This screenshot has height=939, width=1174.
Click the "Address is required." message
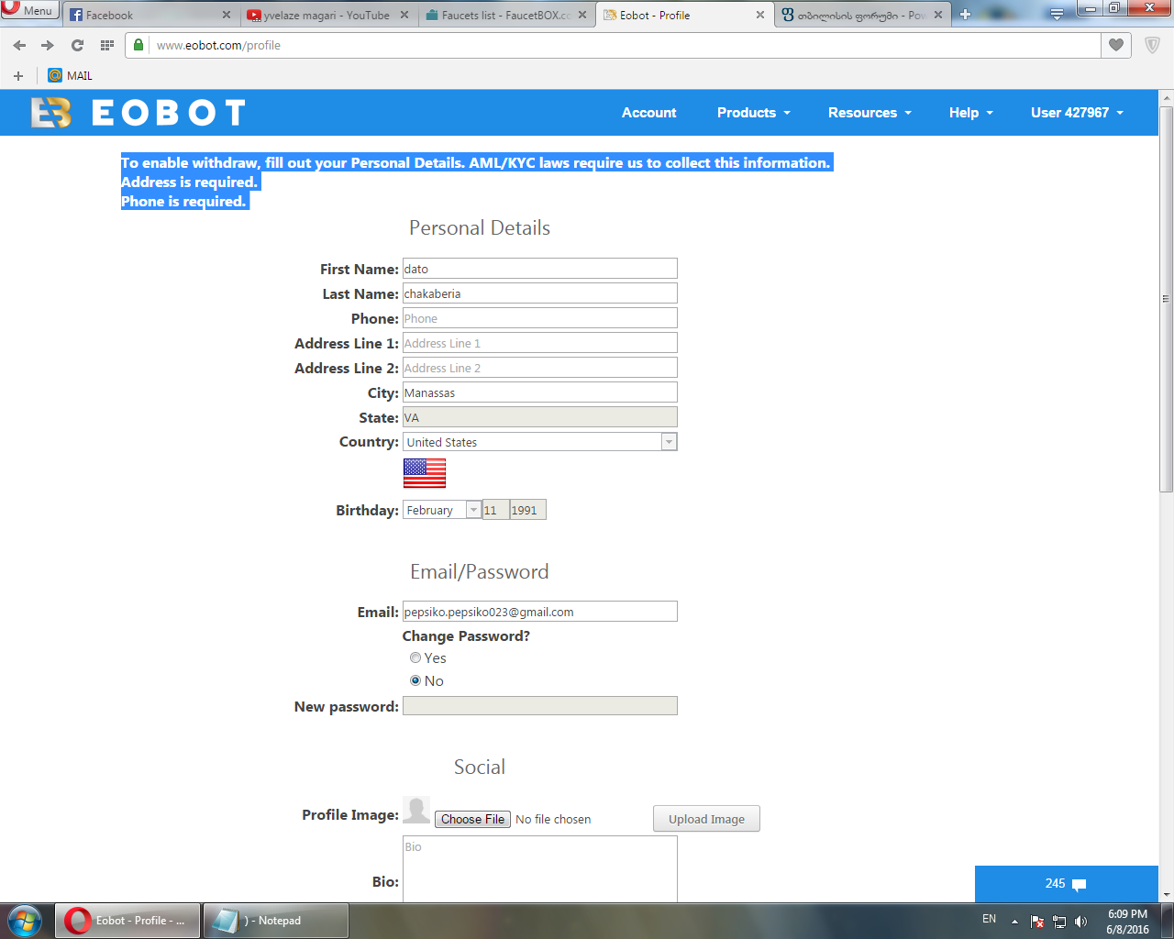click(189, 182)
